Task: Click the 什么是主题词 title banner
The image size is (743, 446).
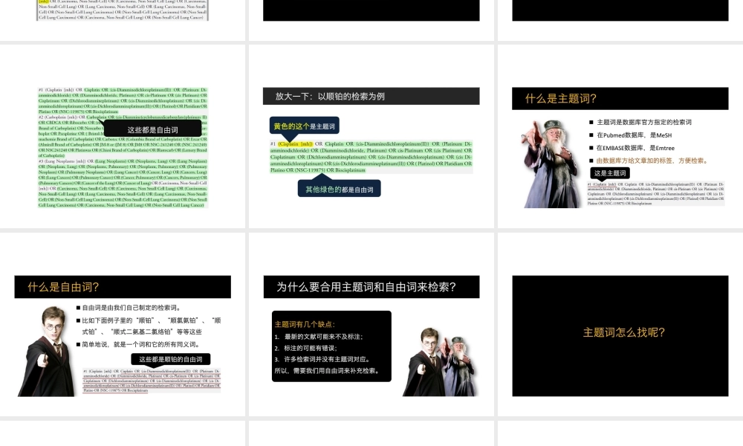Action: 621,98
